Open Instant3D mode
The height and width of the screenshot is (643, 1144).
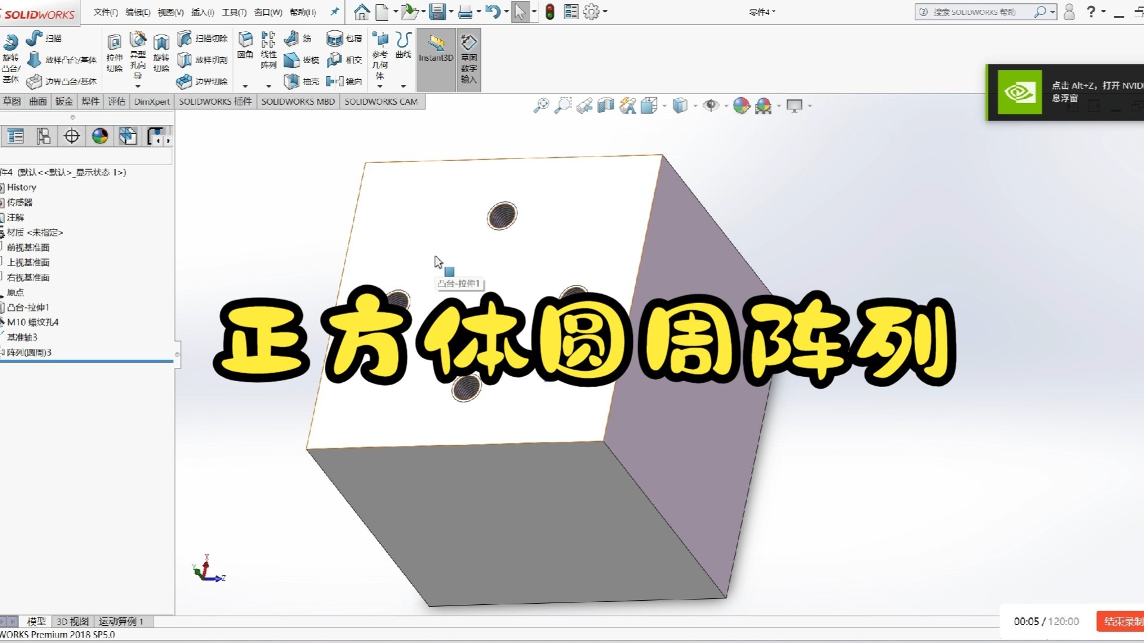tap(436, 57)
